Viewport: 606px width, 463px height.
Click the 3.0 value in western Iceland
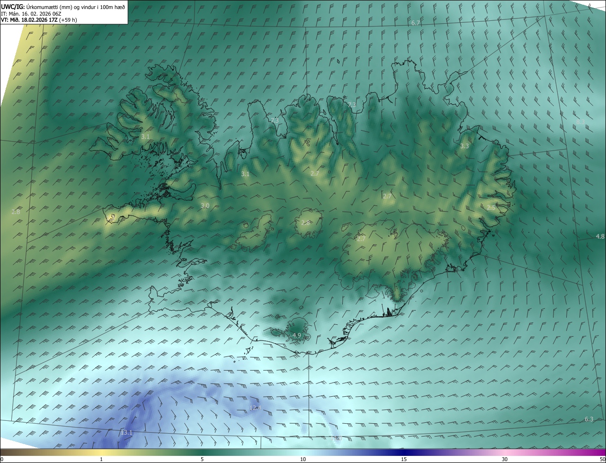point(205,205)
